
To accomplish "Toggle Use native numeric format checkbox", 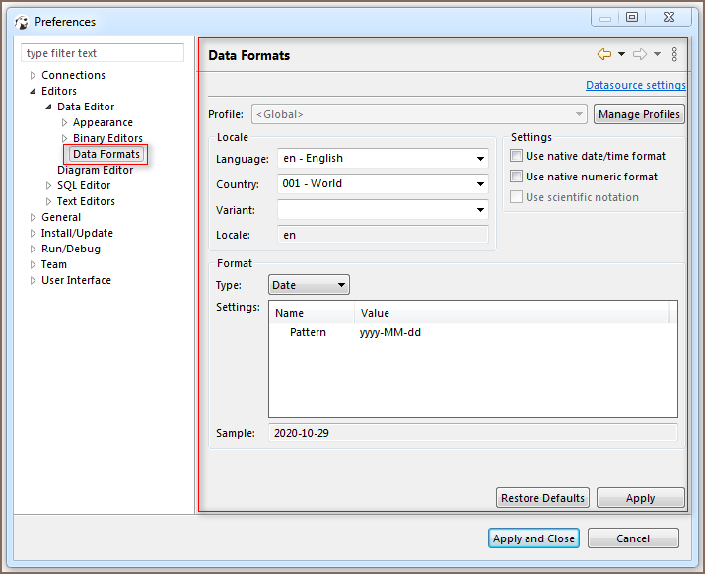I will [x=517, y=177].
